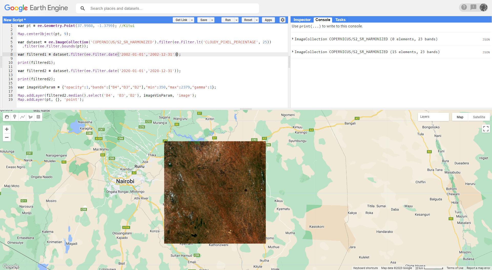Click the Get Link button

point(181,20)
